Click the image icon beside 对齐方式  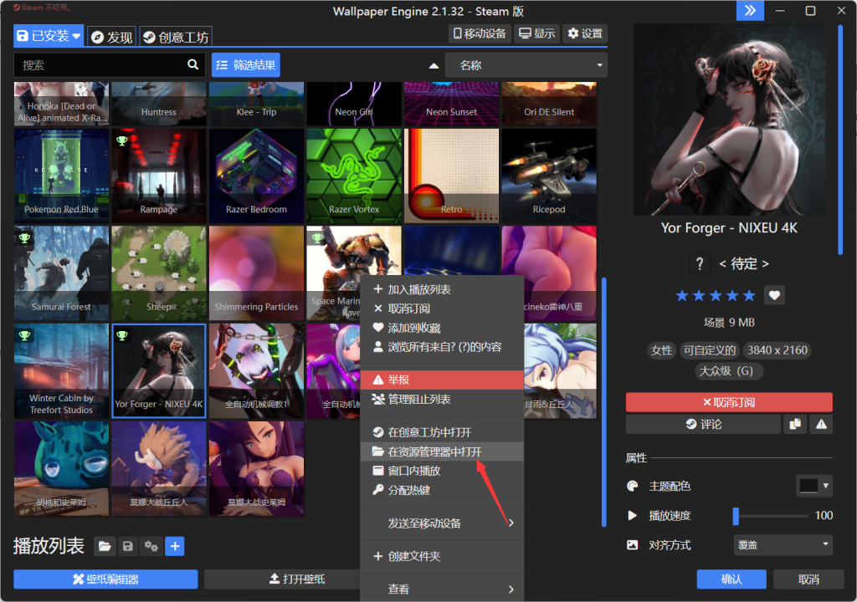pyautogui.click(x=633, y=544)
